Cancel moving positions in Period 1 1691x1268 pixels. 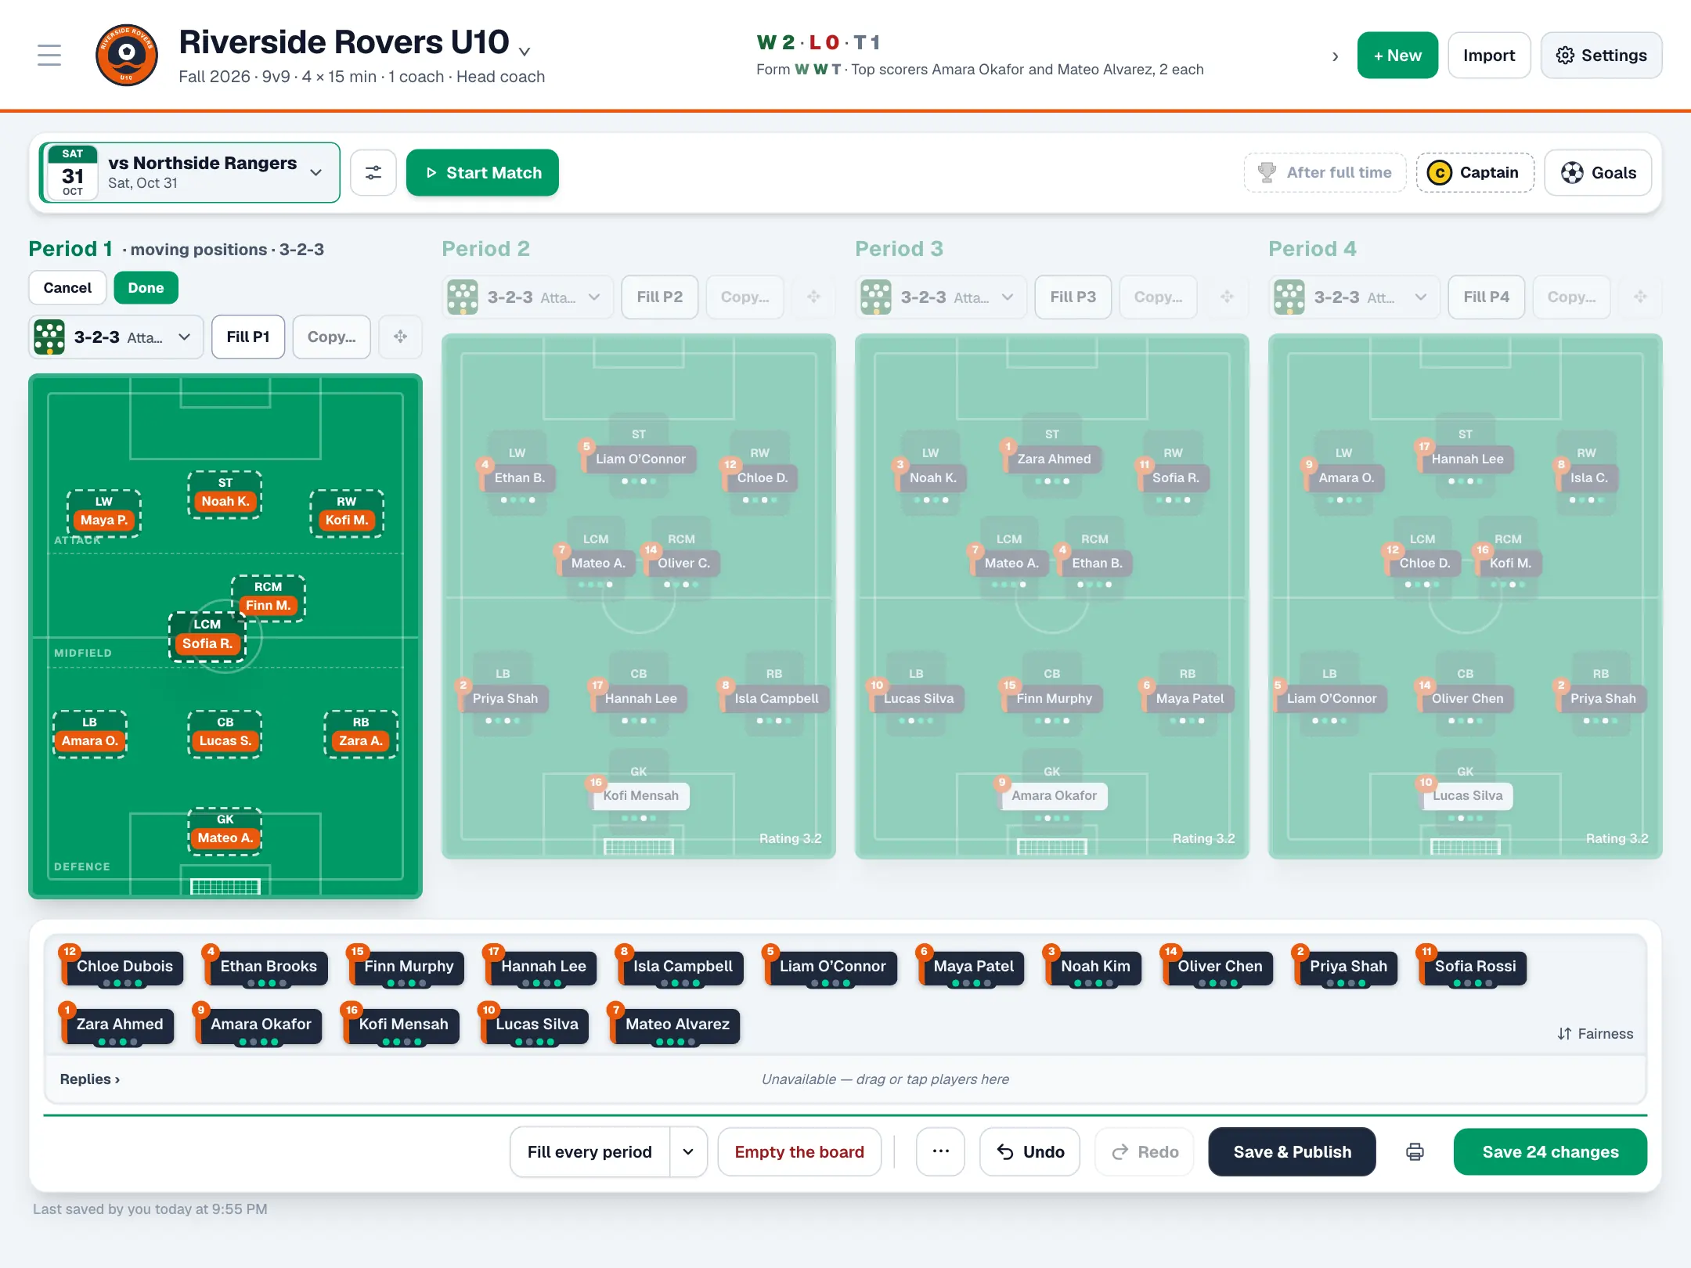point(67,288)
